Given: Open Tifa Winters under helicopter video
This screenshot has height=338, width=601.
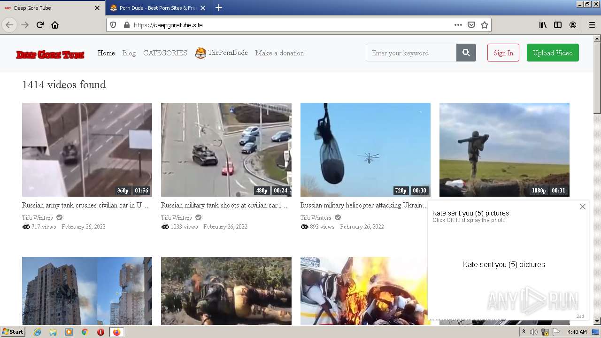Looking at the screenshot, I should pyautogui.click(x=316, y=217).
